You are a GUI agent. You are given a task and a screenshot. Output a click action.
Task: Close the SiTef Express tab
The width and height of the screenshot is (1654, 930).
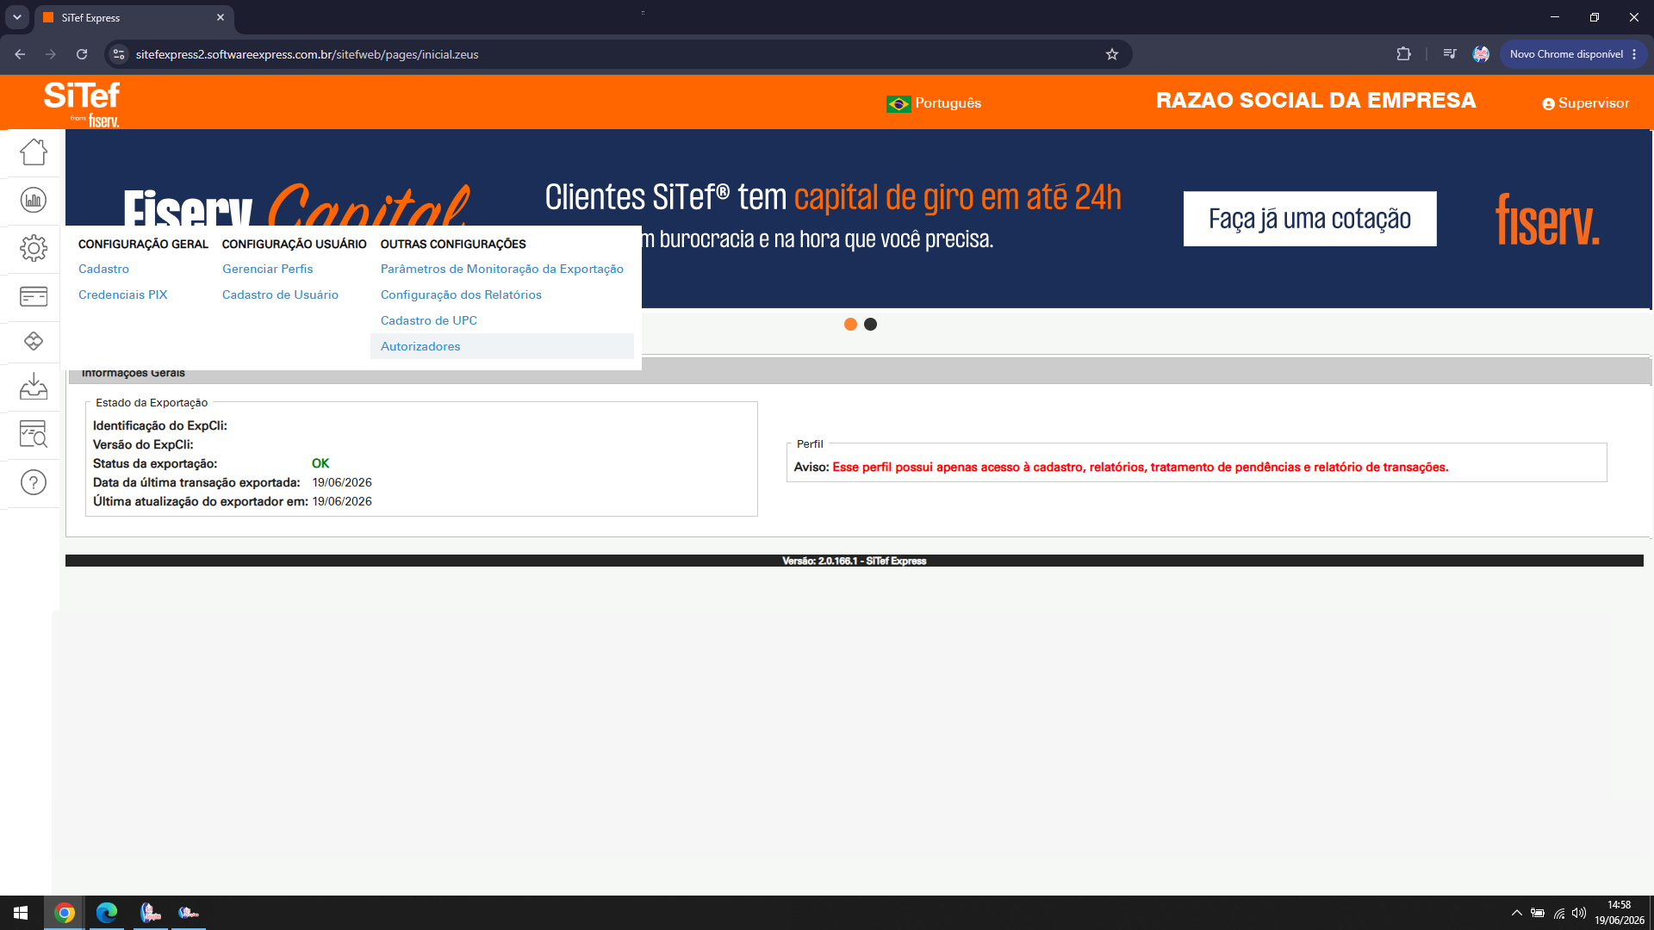221,17
